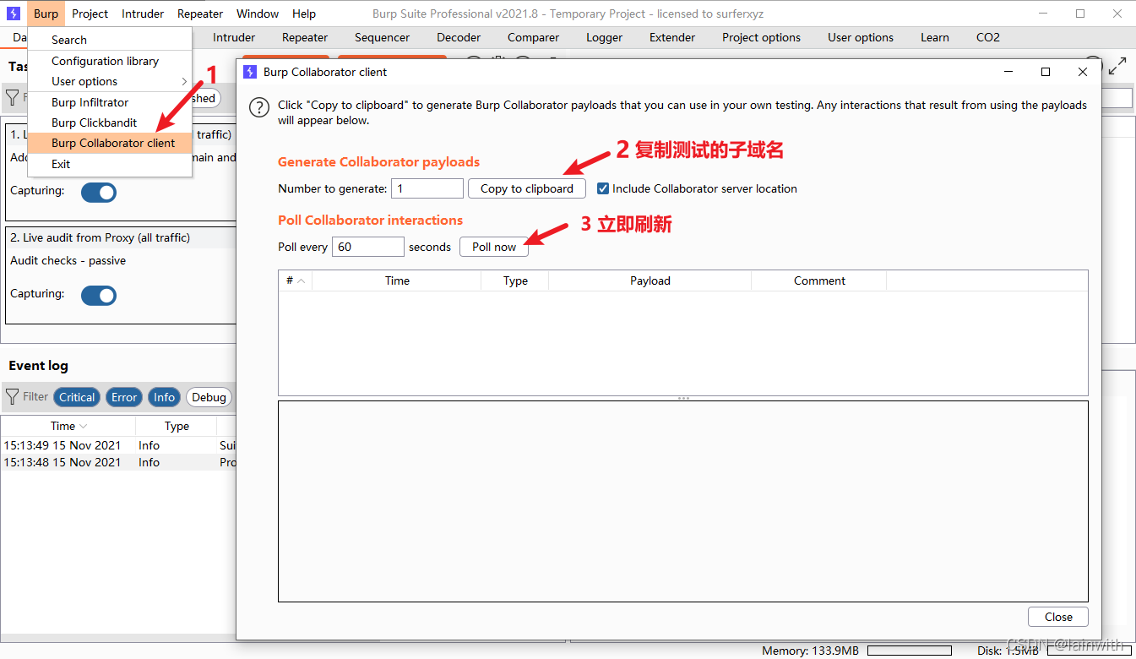Click 'Audit checks - passive' task text
The width and height of the screenshot is (1136, 659).
pos(68,260)
